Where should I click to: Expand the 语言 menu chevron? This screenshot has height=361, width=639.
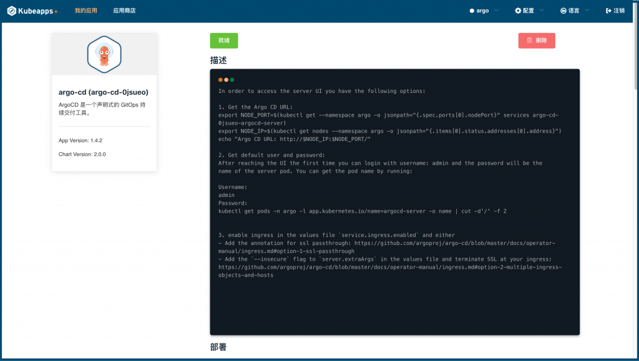coord(587,10)
